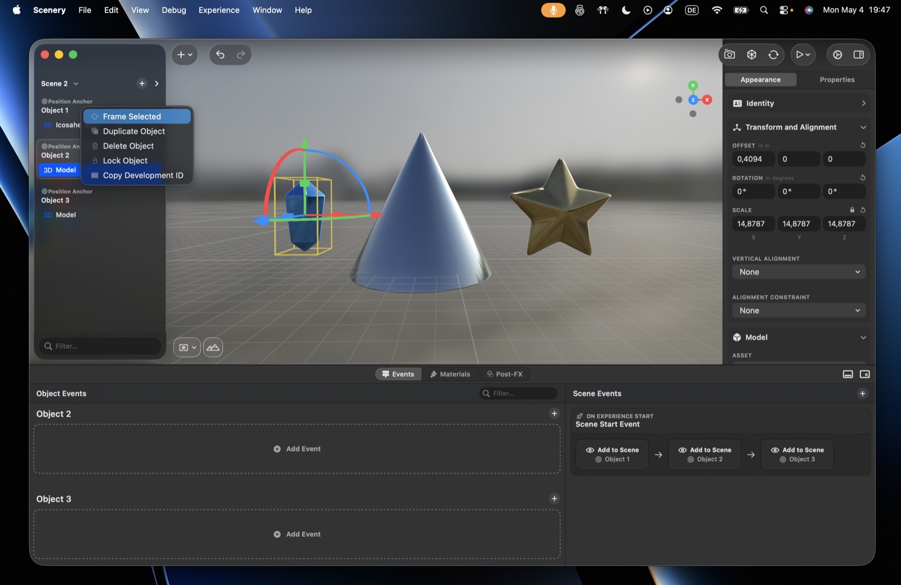Image resolution: width=901 pixels, height=585 pixels.
Task: Choose Copy Development ID from the context menu
Action: 137,175
